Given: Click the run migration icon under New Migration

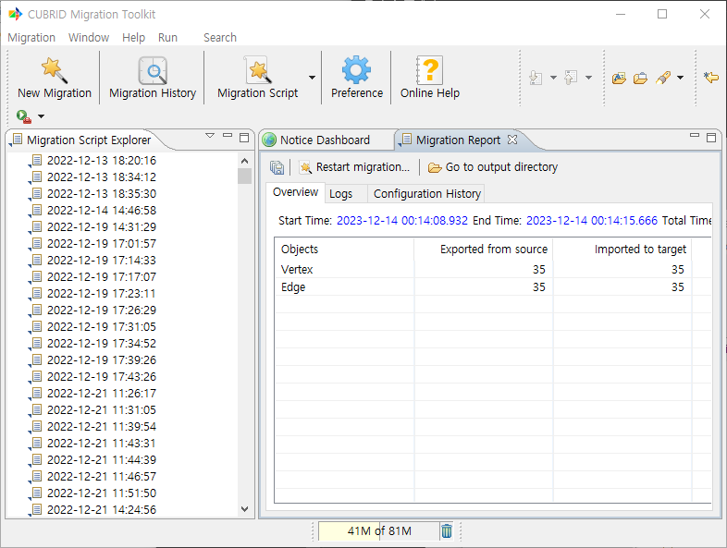Looking at the screenshot, I should 23,116.
